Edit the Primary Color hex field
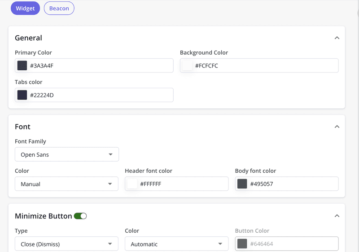Viewport: 359px width, 252px height. 99,66
